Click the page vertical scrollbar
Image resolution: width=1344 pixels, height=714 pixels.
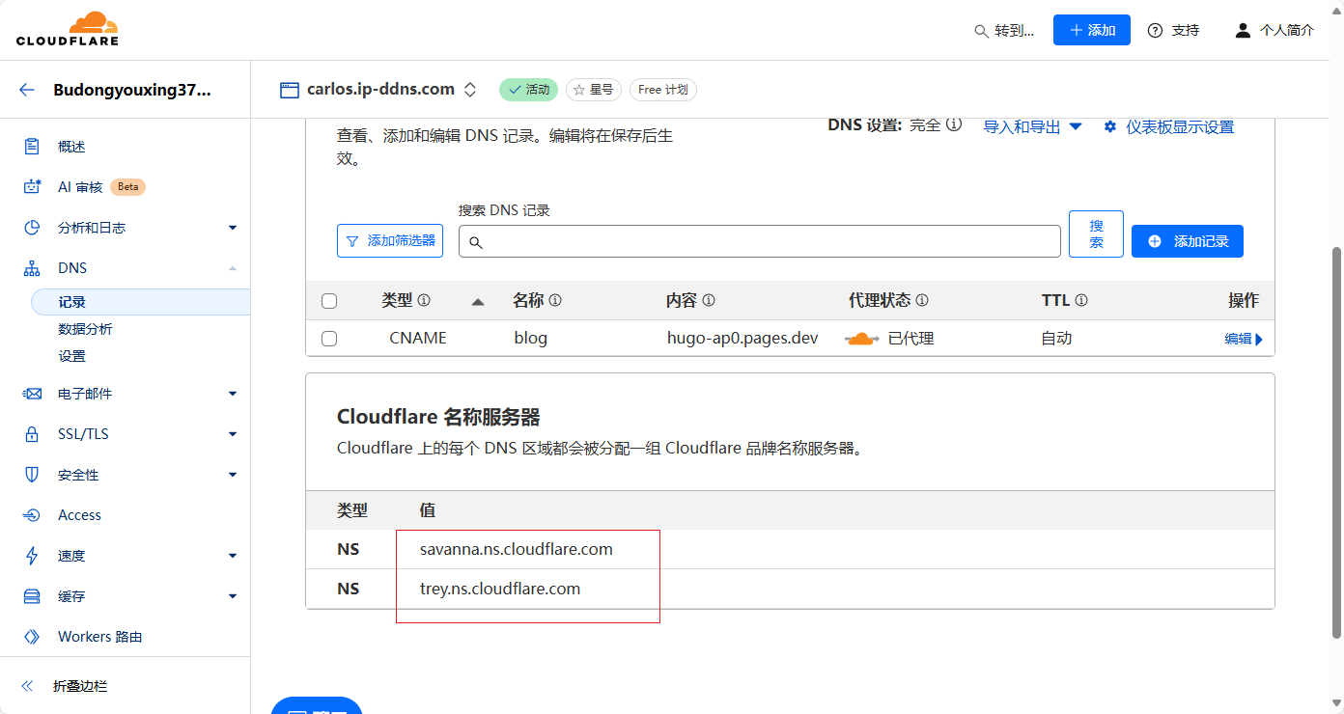pyautogui.click(x=1337, y=442)
